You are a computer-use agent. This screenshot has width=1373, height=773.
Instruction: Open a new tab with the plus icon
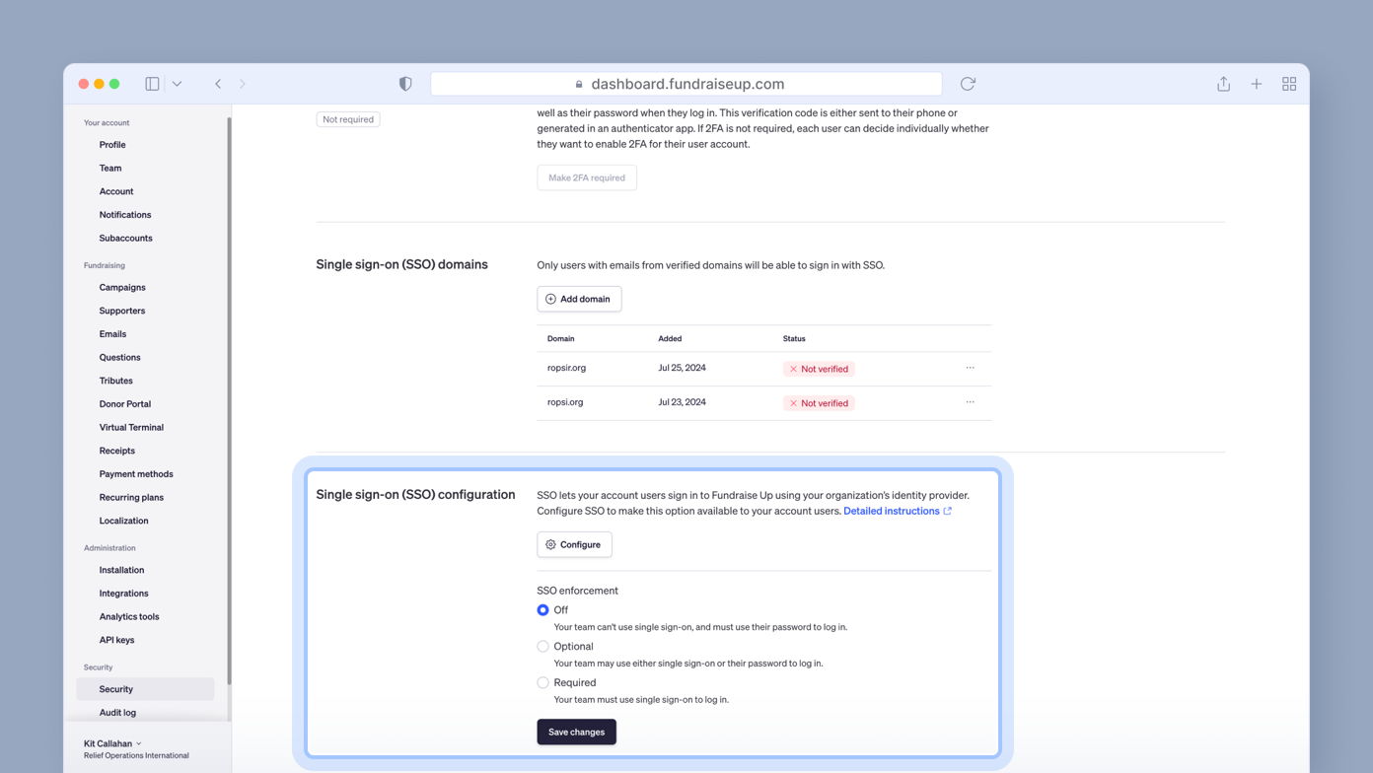(x=1256, y=84)
